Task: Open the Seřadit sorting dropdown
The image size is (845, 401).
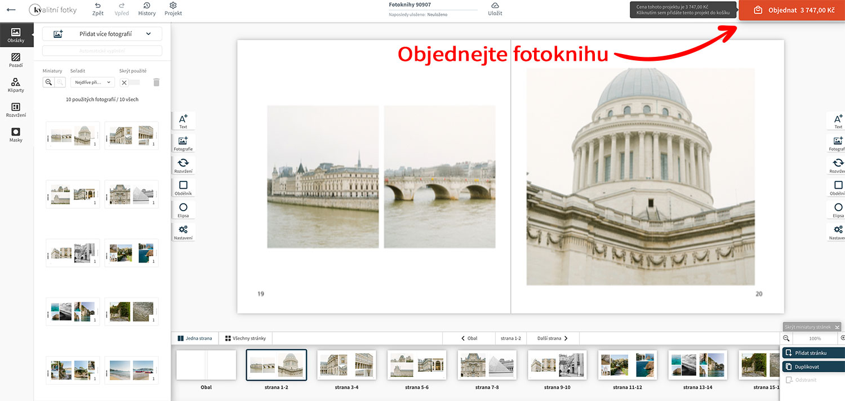Action: (x=92, y=82)
